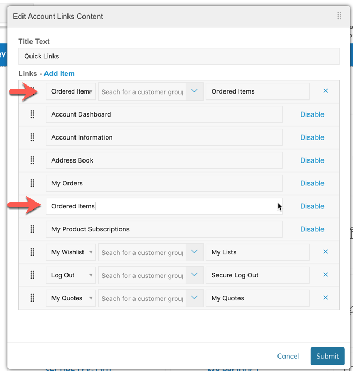Remove the My Quotes link row

pyautogui.click(x=326, y=297)
